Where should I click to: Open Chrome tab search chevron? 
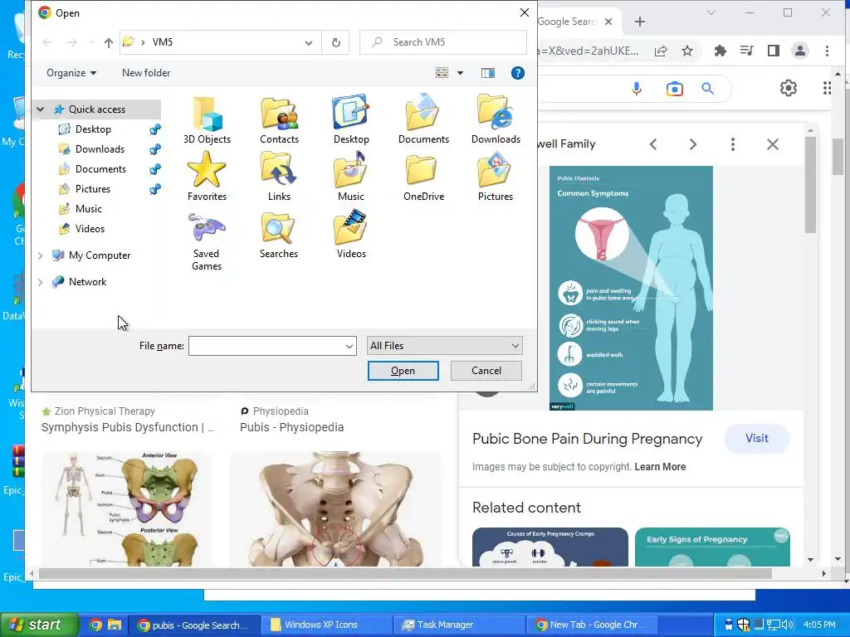(x=711, y=13)
